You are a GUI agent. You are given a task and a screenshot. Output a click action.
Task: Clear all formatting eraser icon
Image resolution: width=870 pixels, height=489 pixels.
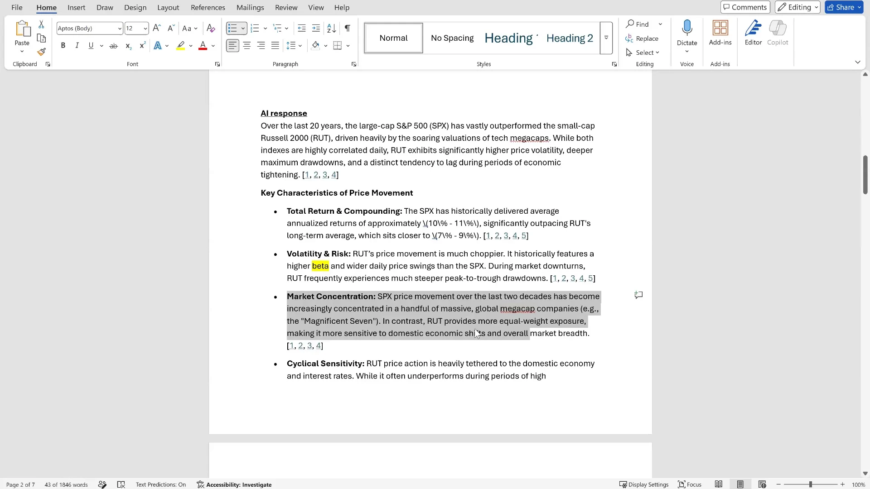[x=211, y=28]
